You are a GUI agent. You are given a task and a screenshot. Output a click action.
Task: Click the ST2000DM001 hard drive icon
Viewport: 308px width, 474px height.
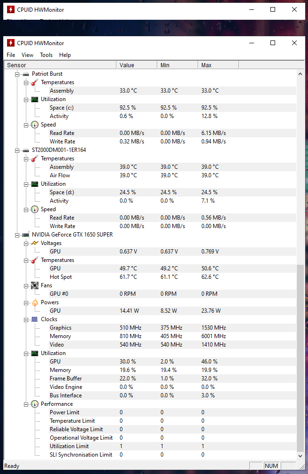25,150
